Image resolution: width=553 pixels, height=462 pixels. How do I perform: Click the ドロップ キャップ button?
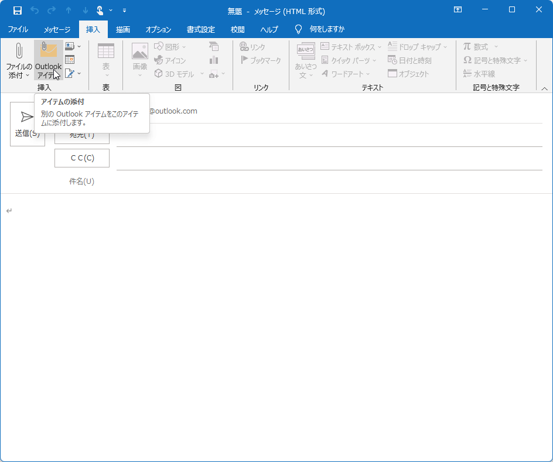pyautogui.click(x=417, y=46)
